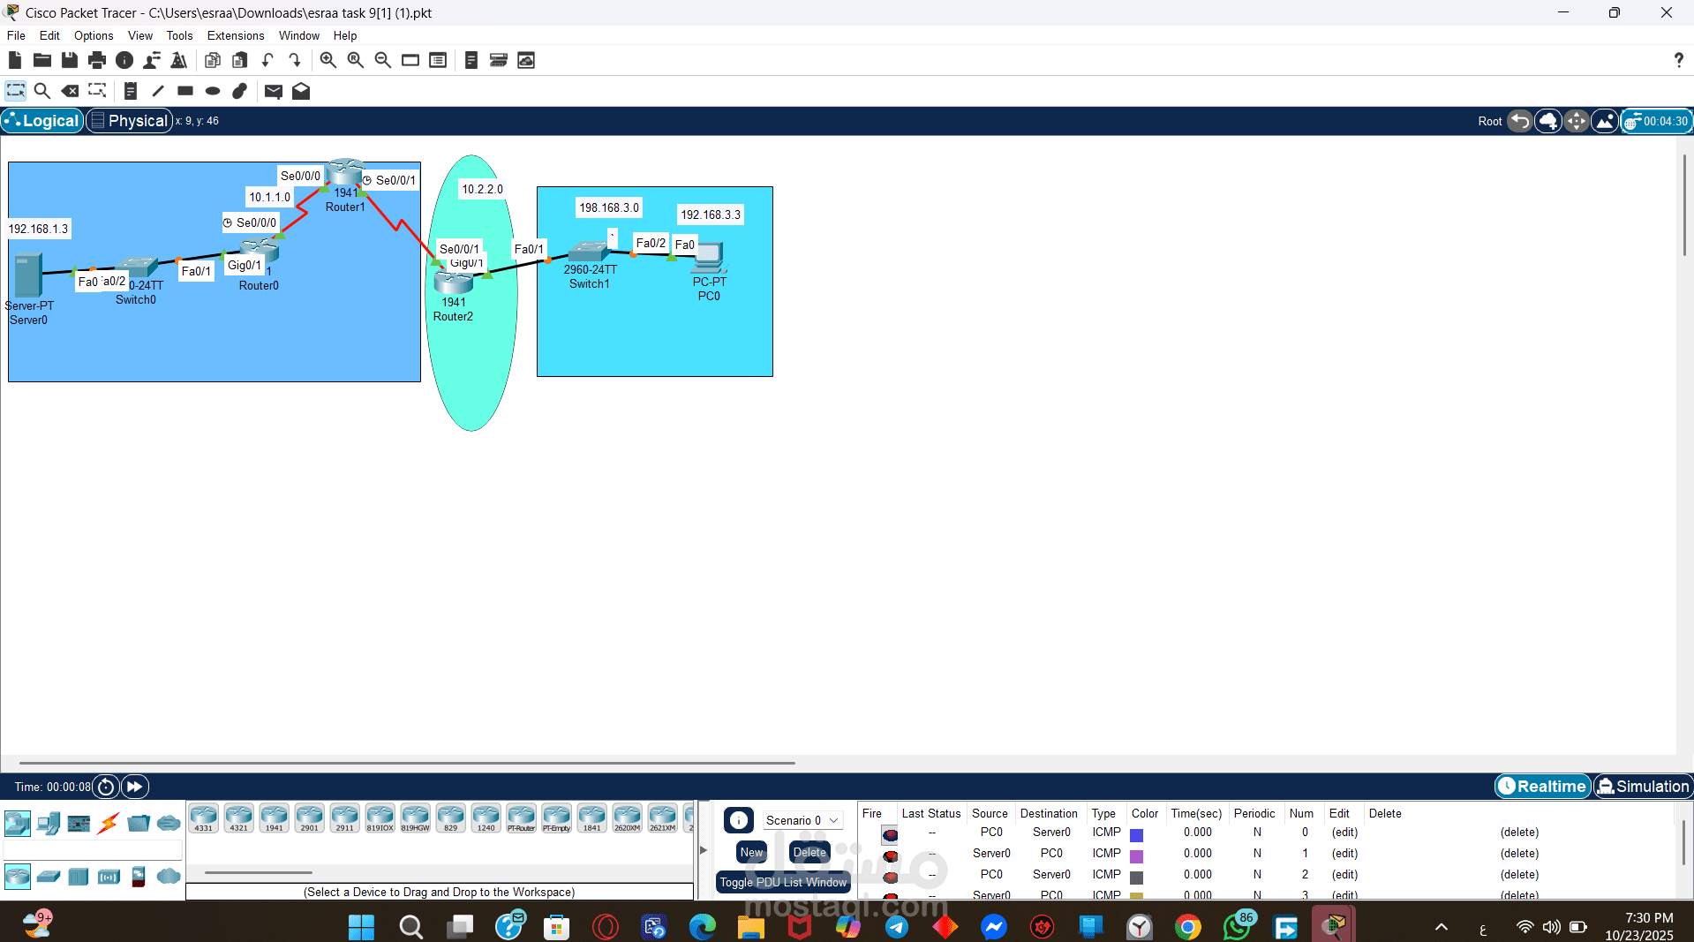Switch to Logical workspace view
The height and width of the screenshot is (942, 1694).
pos(42,121)
